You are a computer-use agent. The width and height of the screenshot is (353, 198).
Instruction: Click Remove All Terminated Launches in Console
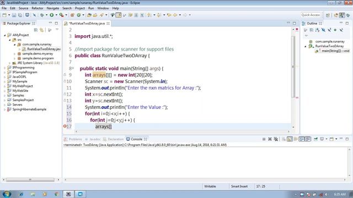click(276, 139)
